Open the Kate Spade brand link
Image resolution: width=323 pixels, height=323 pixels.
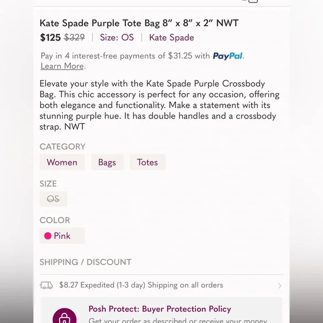[172, 37]
